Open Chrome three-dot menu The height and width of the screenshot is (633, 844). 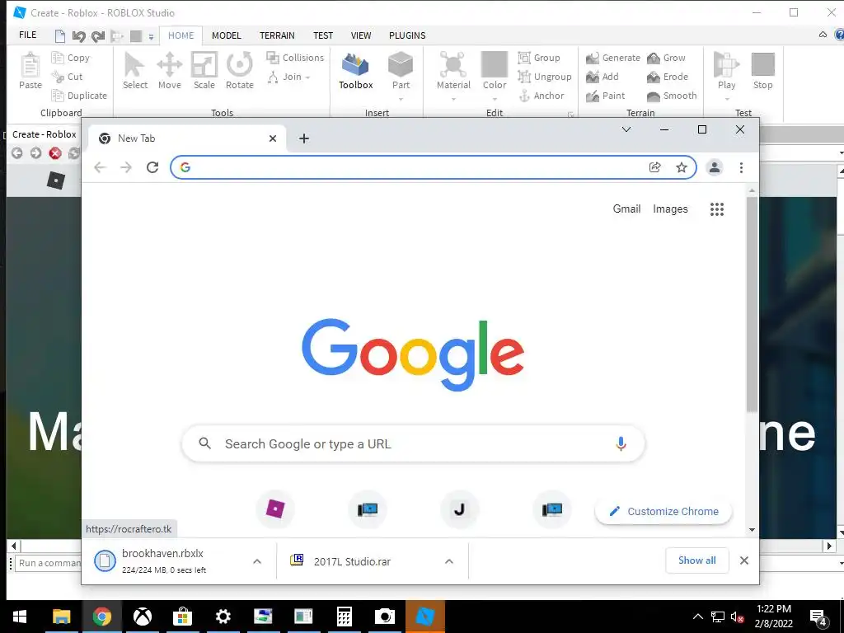pyautogui.click(x=741, y=167)
